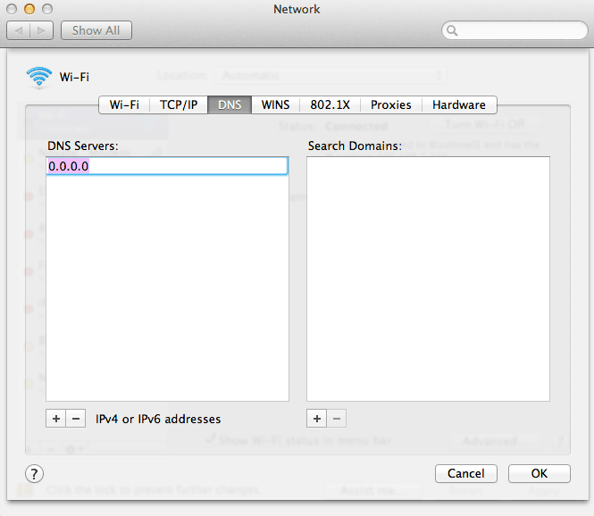Click the 0.0.0.0 DNS server entry field

tap(167, 166)
